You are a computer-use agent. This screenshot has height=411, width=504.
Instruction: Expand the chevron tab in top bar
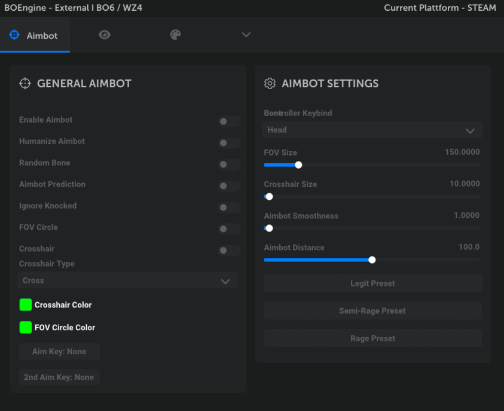246,35
